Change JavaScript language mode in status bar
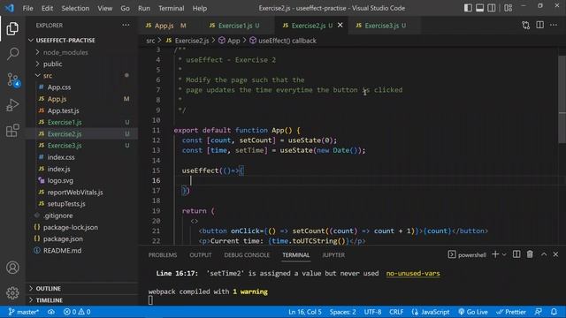Screen dimensions: 566x318 point(431,312)
